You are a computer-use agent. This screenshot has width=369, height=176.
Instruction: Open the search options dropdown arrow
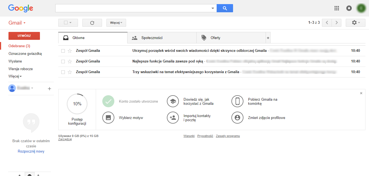tap(213, 8)
